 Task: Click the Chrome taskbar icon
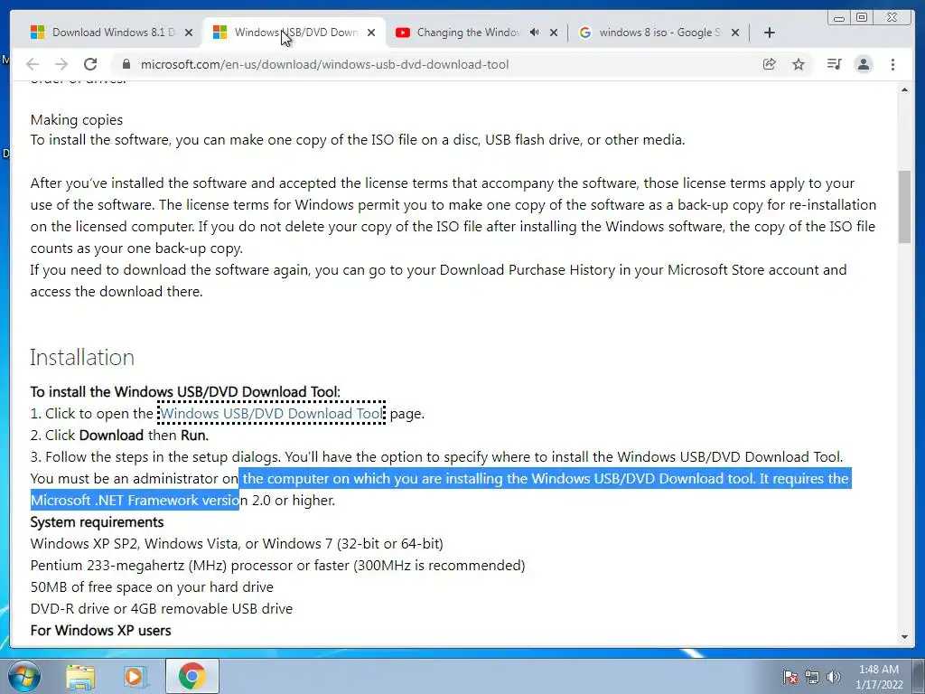(192, 676)
